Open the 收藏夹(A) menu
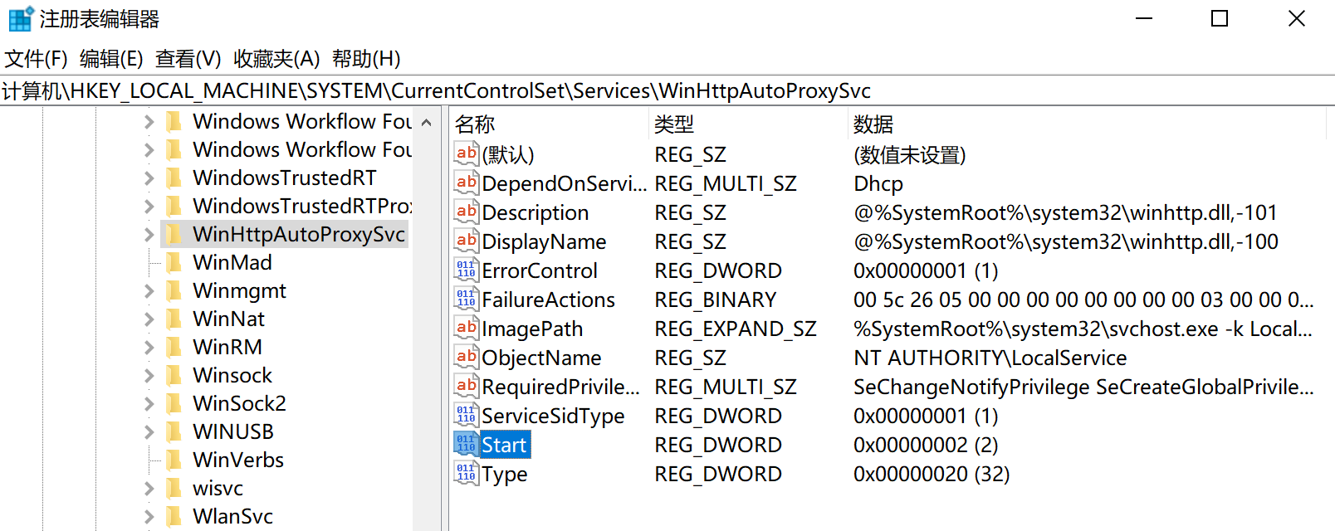 [276, 59]
